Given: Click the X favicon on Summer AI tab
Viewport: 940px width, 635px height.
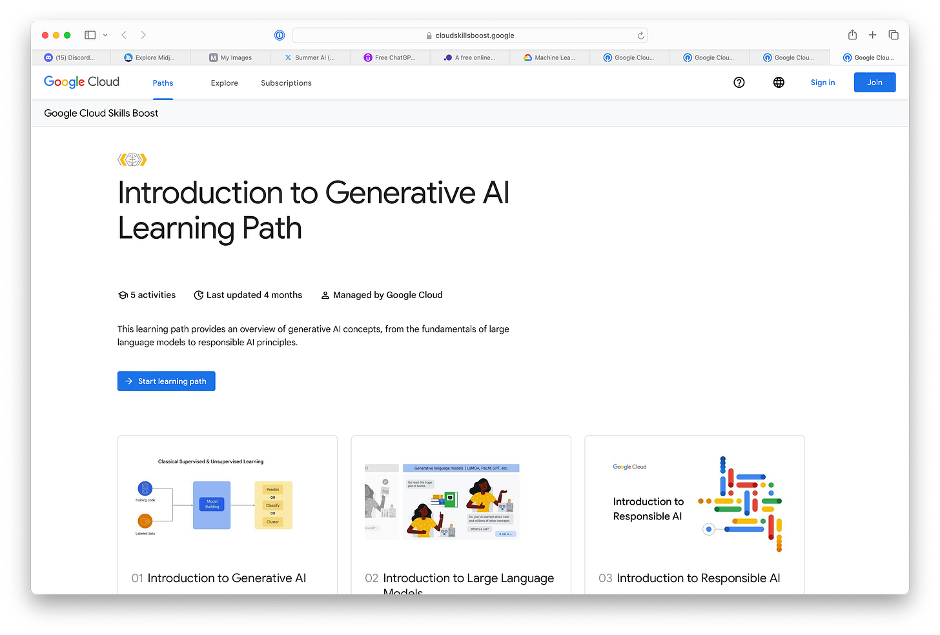Looking at the screenshot, I should tap(288, 57).
